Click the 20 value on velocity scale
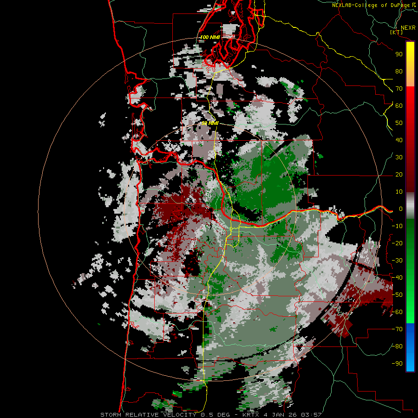This screenshot has width=418, height=418. point(399,175)
